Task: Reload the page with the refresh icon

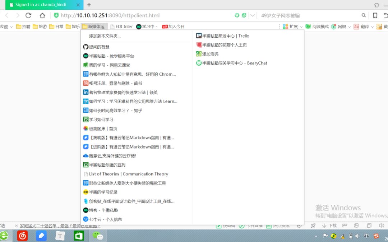Action: (28, 15)
